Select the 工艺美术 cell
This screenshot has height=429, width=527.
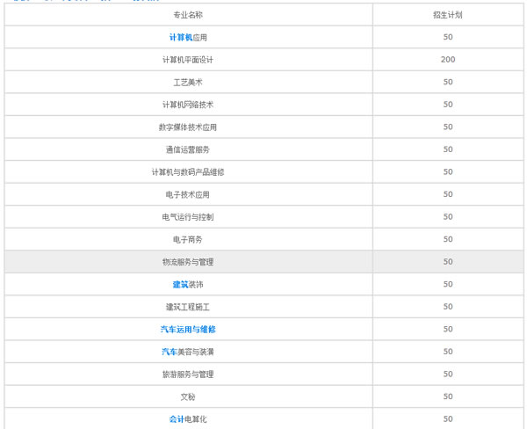pyautogui.click(x=188, y=83)
